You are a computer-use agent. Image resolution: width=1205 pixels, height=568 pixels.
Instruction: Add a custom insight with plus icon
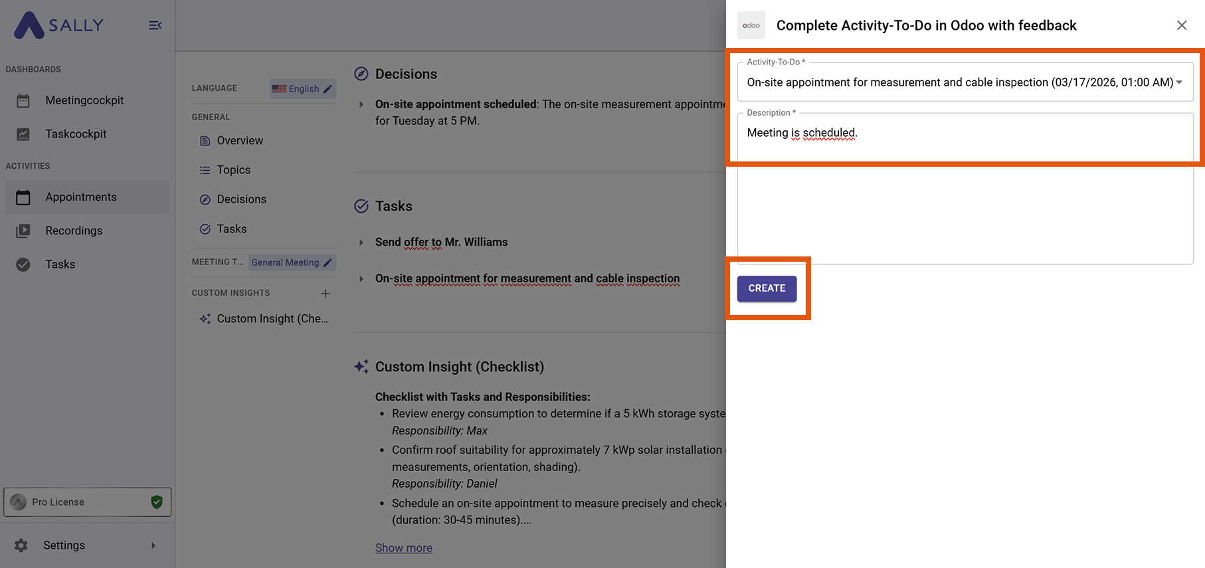coord(325,293)
